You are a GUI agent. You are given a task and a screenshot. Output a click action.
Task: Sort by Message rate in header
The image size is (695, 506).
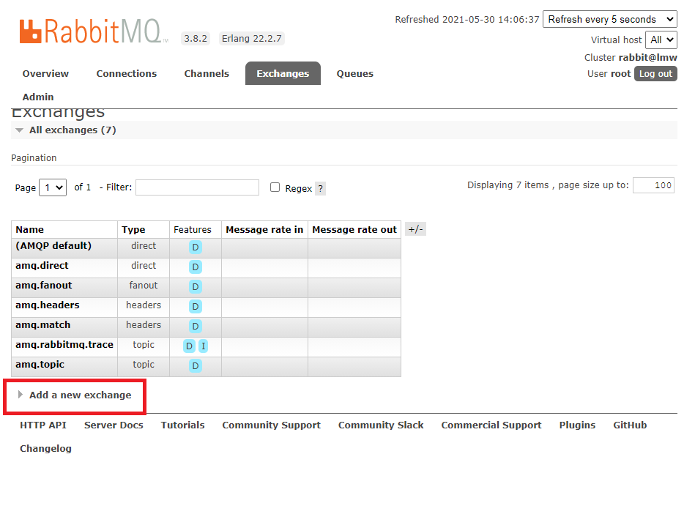pos(264,229)
